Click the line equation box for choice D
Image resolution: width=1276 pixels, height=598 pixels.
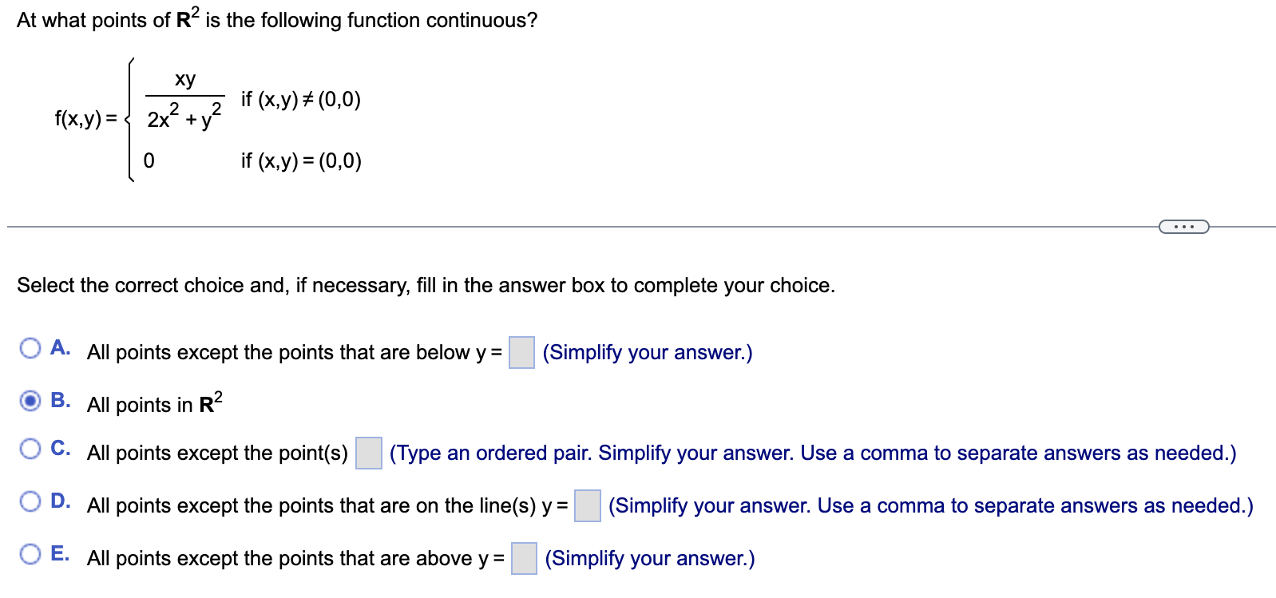[587, 506]
